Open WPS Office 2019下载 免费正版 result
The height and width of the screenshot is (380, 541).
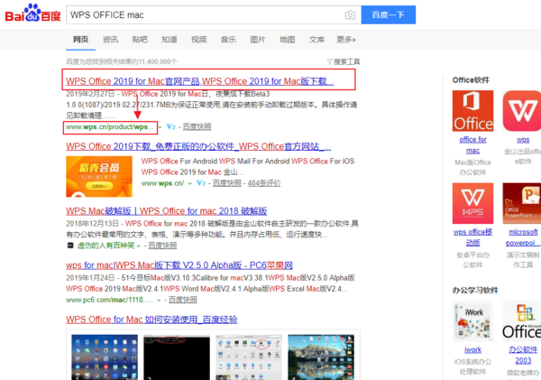(198, 146)
